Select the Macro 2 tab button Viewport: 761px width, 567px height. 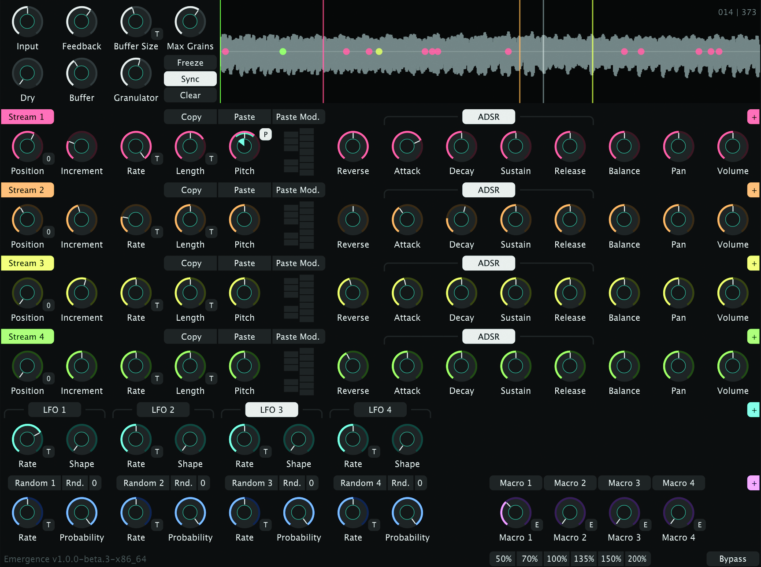click(x=570, y=483)
